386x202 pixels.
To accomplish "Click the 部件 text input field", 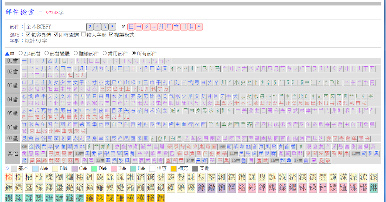I will point(55,27).
